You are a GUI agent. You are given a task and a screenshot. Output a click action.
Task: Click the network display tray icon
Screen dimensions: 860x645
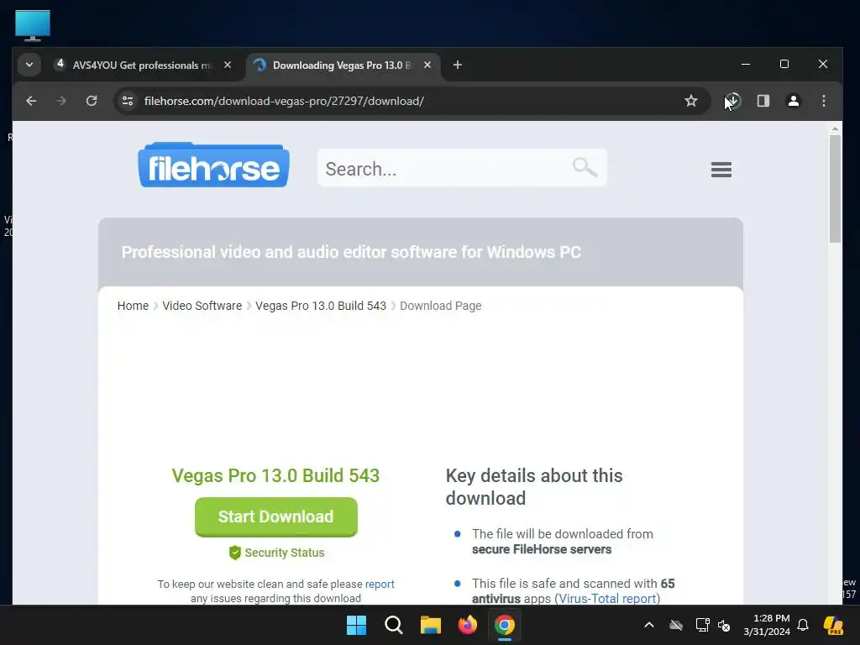(703, 625)
